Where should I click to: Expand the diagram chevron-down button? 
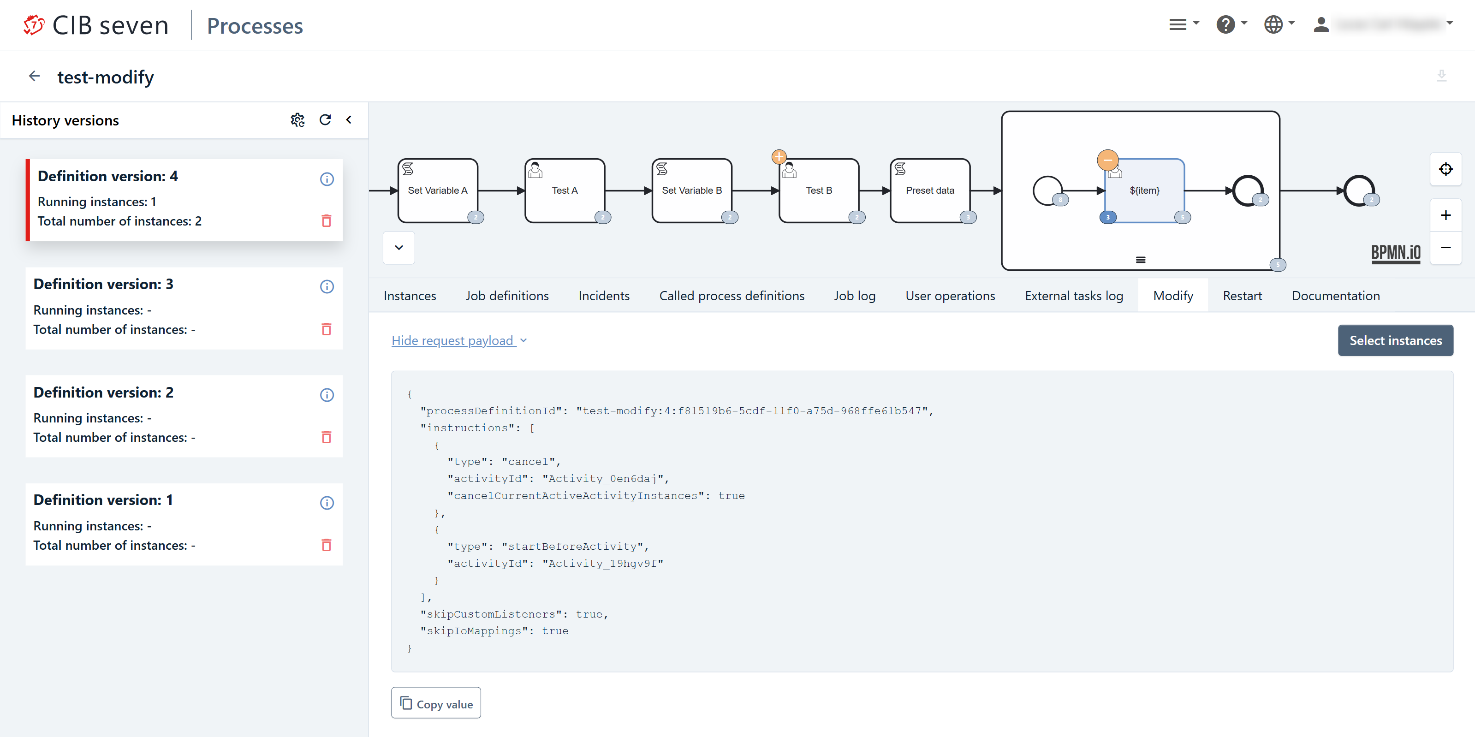398,247
